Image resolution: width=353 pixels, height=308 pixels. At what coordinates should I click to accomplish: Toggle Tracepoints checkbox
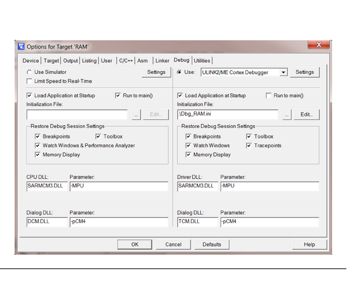point(249,146)
